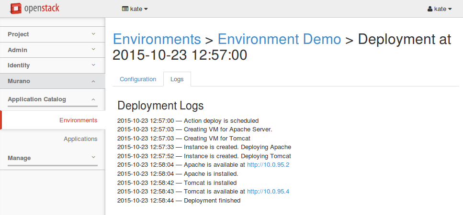
Task: Switch to the Configuration tab
Action: 138,79
